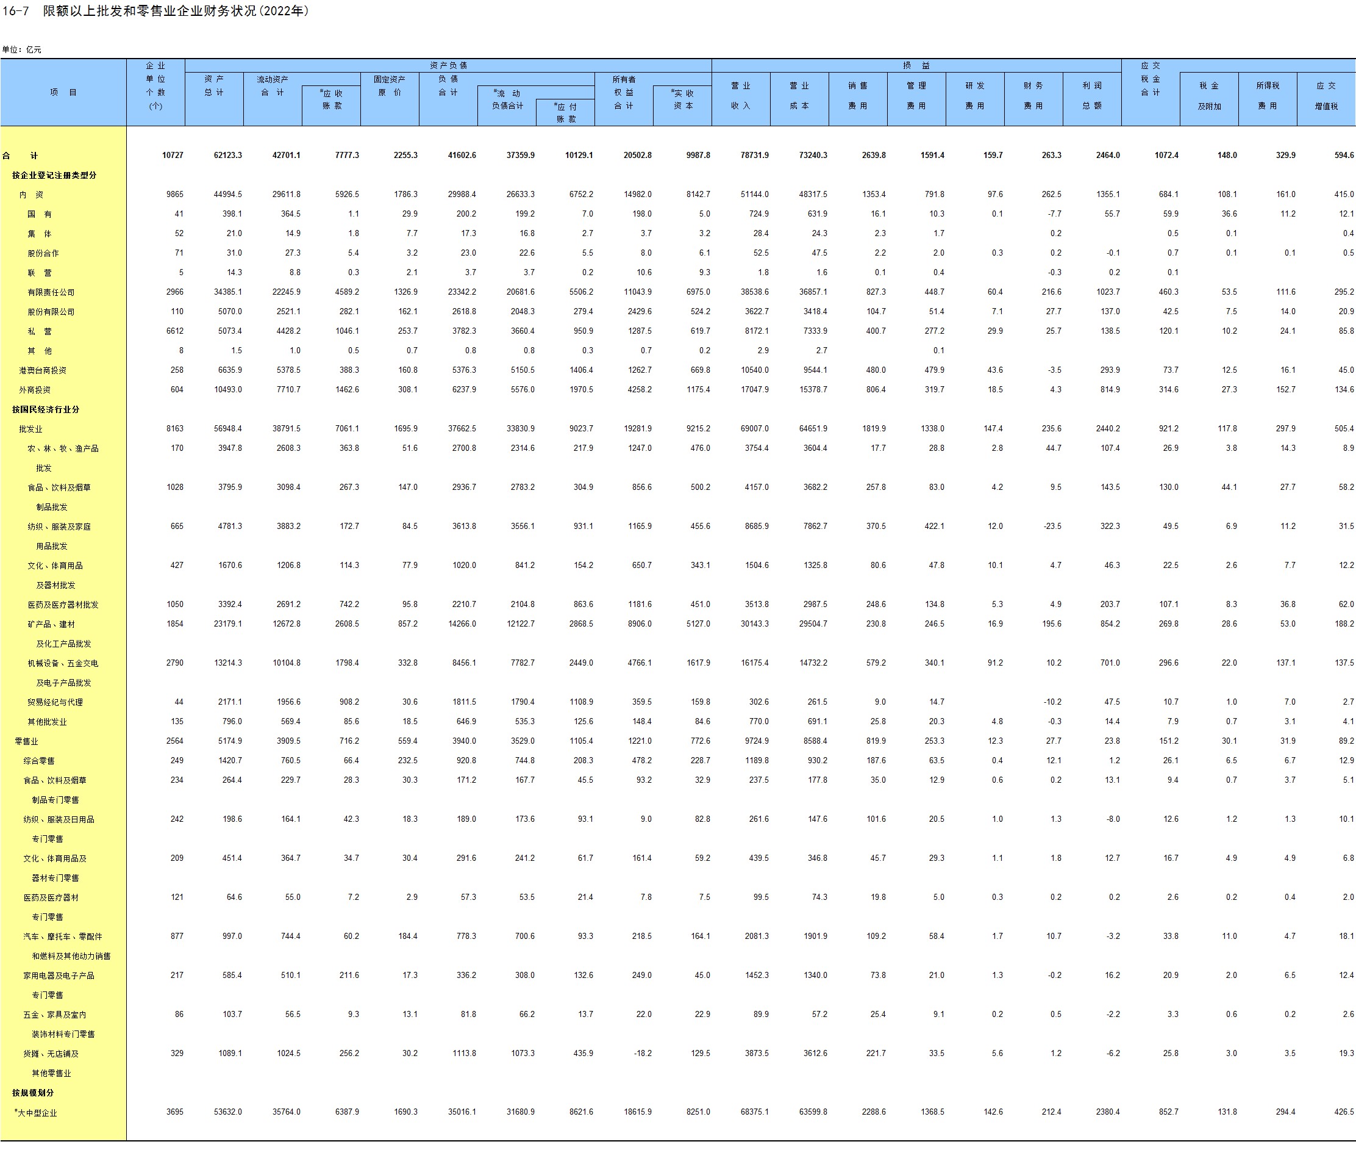Select the 贸易经纪与代理 row label
This screenshot has height=1161, width=1356.
55,703
